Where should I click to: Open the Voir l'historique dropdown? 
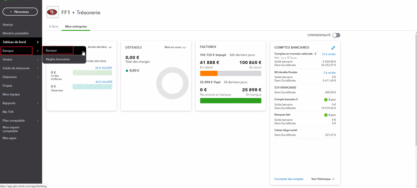pyautogui.click(x=323, y=179)
